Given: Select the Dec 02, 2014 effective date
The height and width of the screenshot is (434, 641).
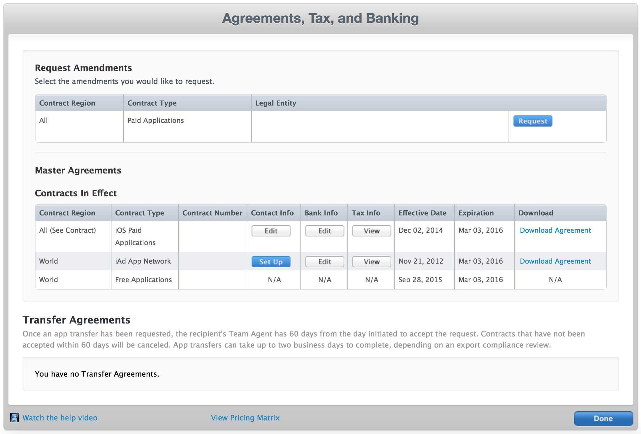Looking at the screenshot, I should (x=421, y=230).
